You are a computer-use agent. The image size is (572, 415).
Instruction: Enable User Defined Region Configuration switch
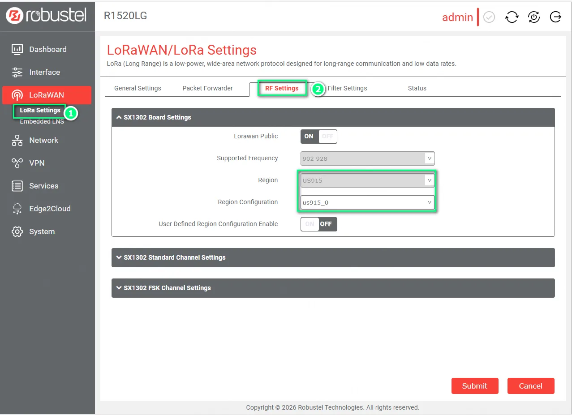(318, 224)
